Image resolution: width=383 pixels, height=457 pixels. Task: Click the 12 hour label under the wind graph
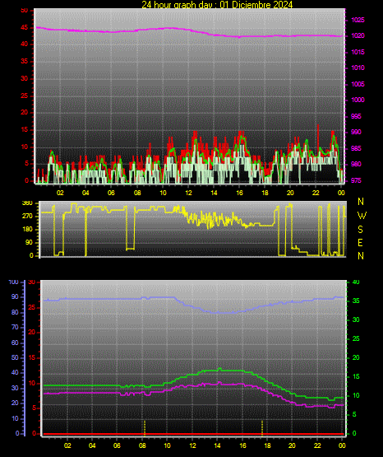point(188,193)
